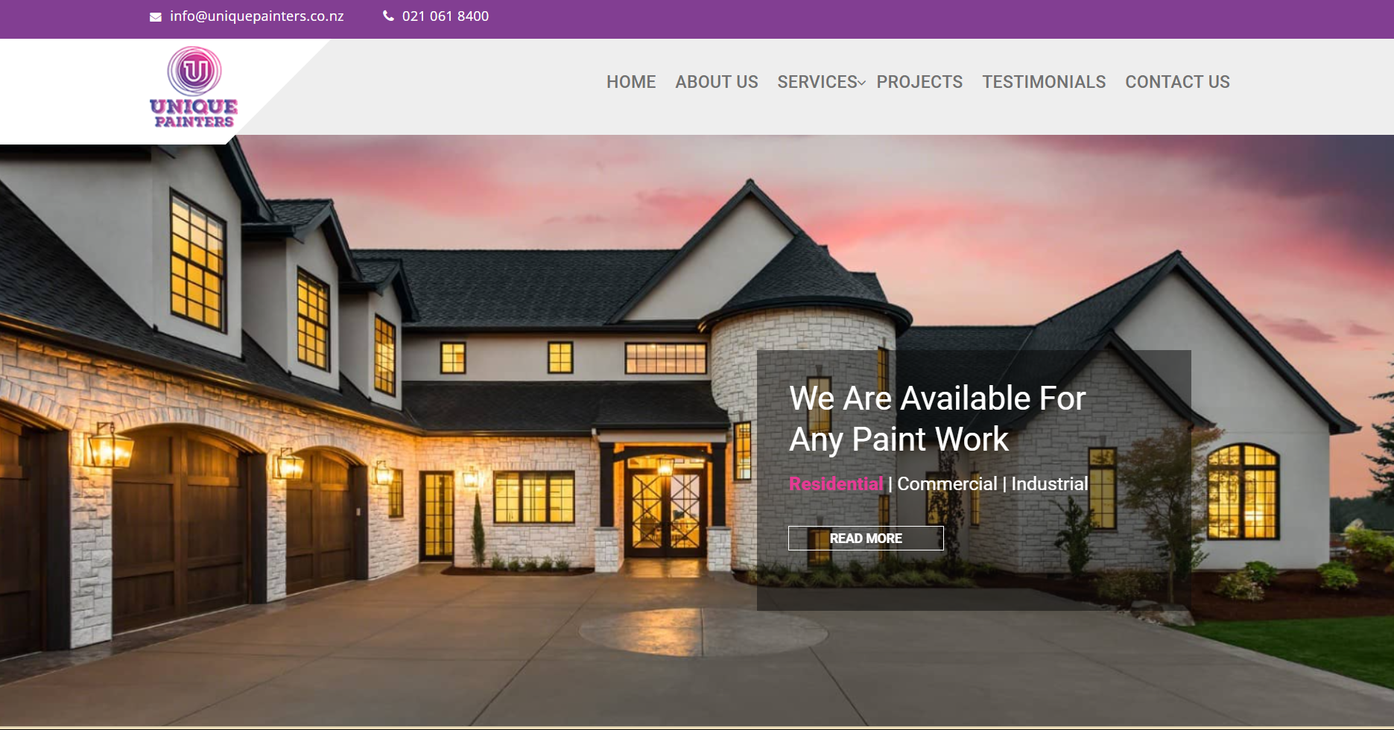Viewport: 1394px width, 730px height.
Task: Select the Commercial text in banner
Action: click(947, 483)
